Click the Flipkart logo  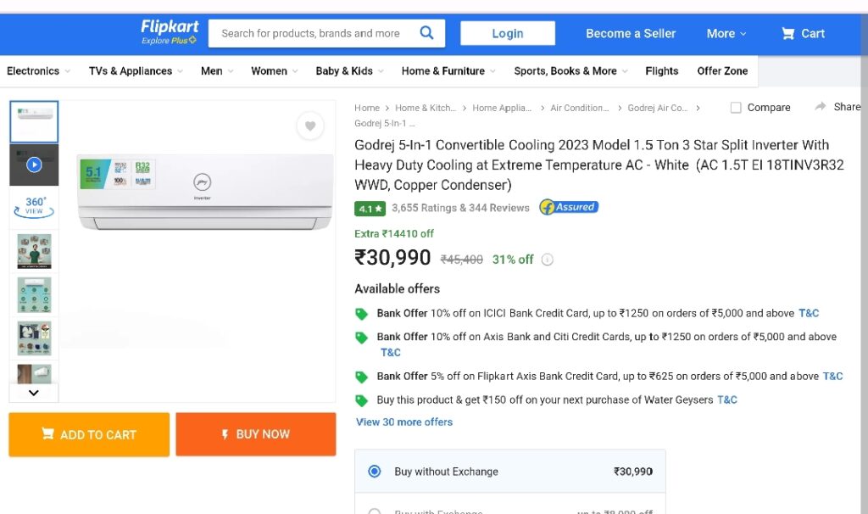170,32
